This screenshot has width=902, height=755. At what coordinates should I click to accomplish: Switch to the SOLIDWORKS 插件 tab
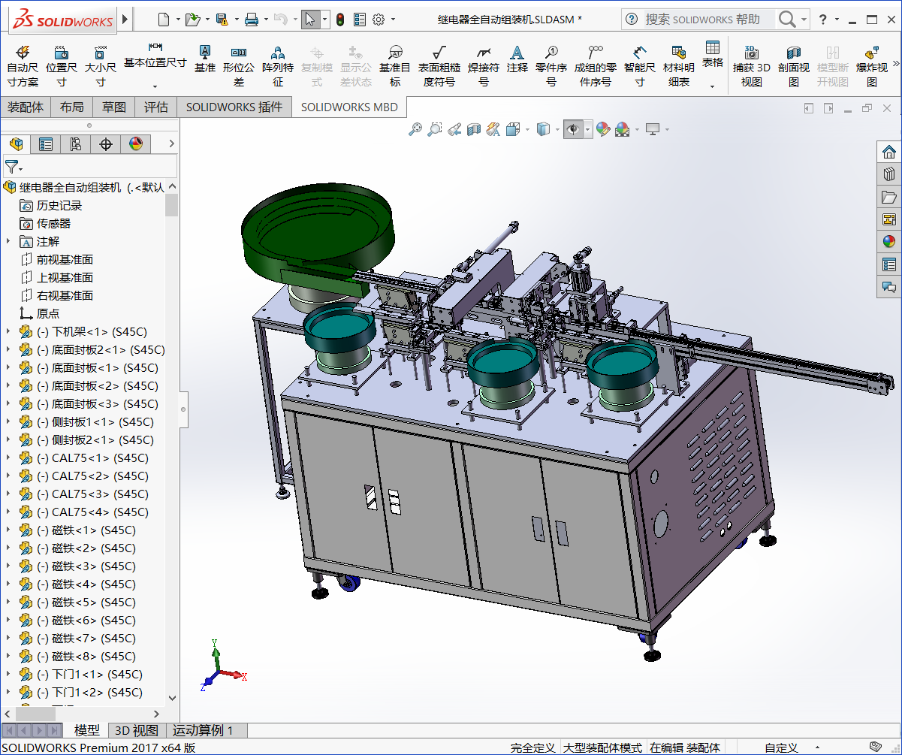pos(234,107)
